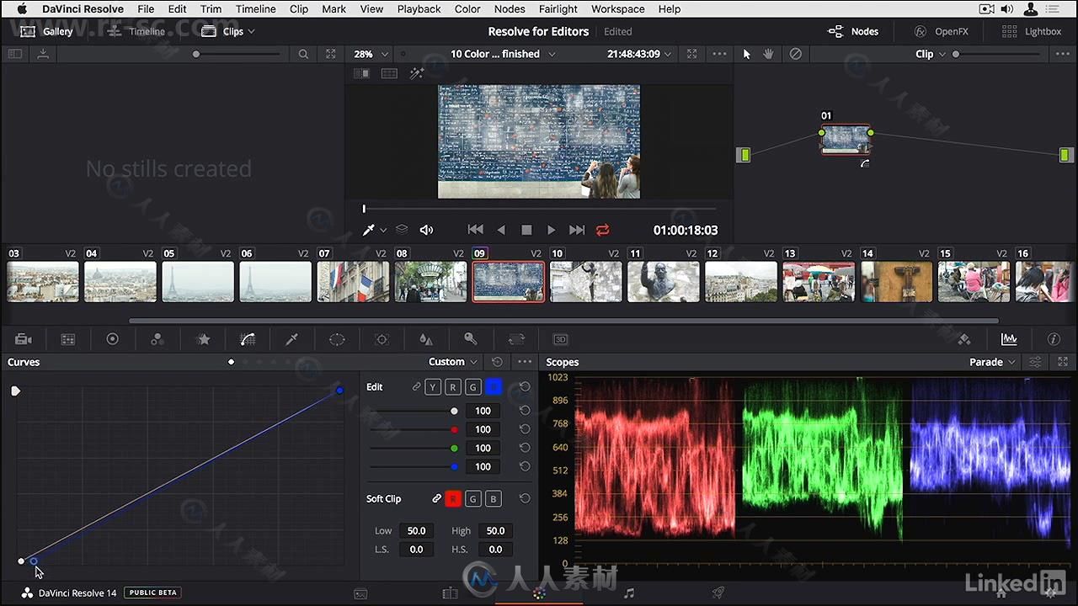Screen dimensions: 1078x606
Task: Open the Power Window palette
Action: click(337, 339)
